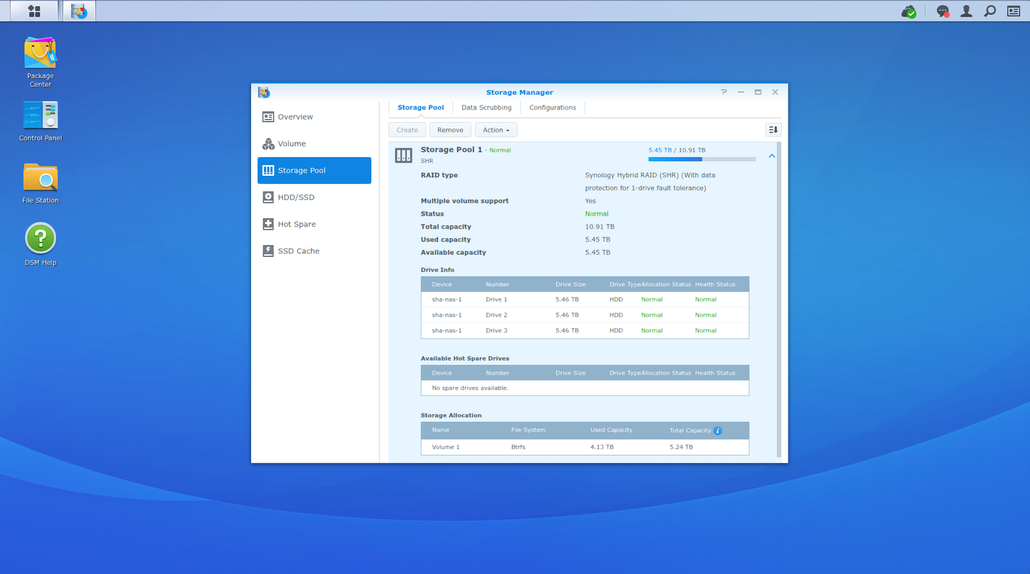The width and height of the screenshot is (1030, 574).
Task: Select Overview in sidebar
Action: pos(314,116)
